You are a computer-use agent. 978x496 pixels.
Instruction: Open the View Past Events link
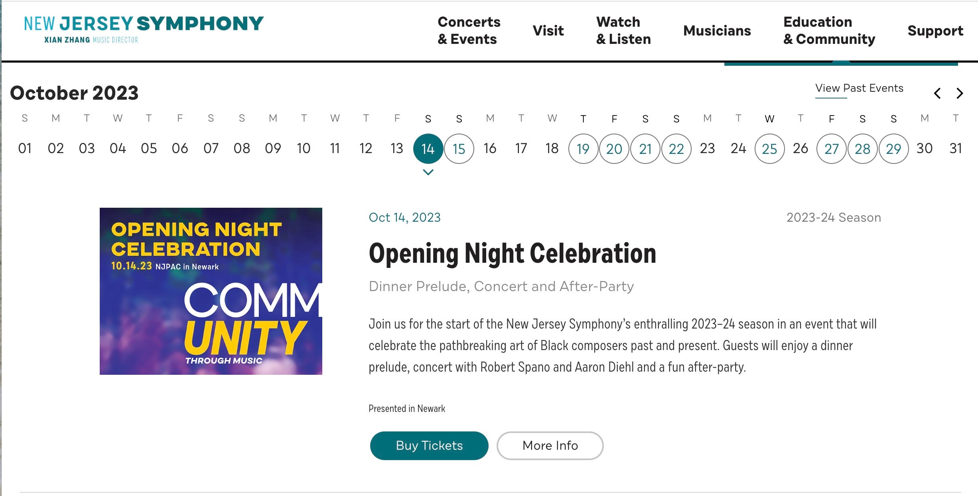[859, 88]
